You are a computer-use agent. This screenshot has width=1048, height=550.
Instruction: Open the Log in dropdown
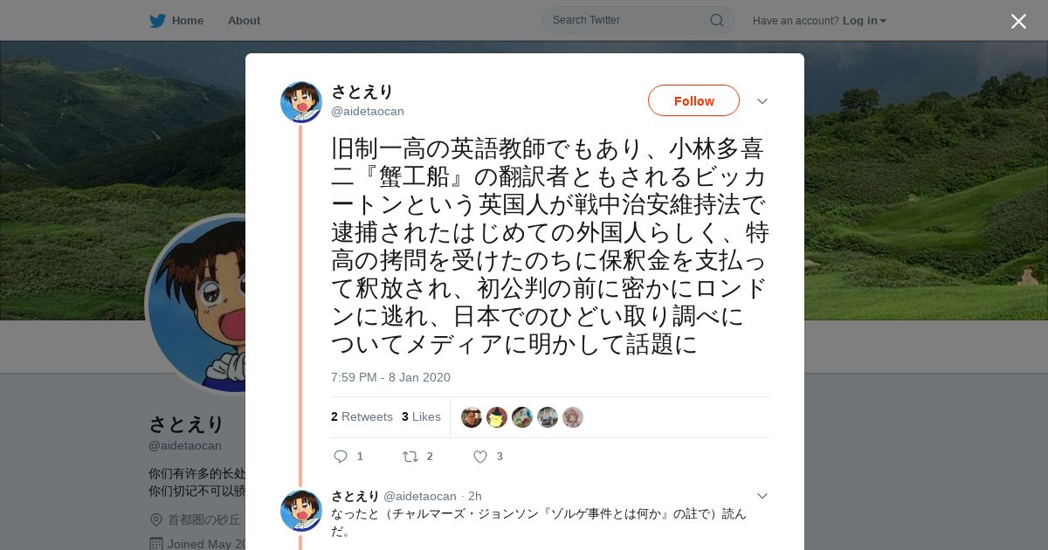pyautogui.click(x=865, y=21)
